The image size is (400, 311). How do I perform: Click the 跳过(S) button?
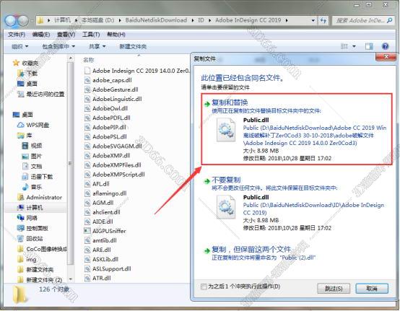pyautogui.click(x=334, y=289)
